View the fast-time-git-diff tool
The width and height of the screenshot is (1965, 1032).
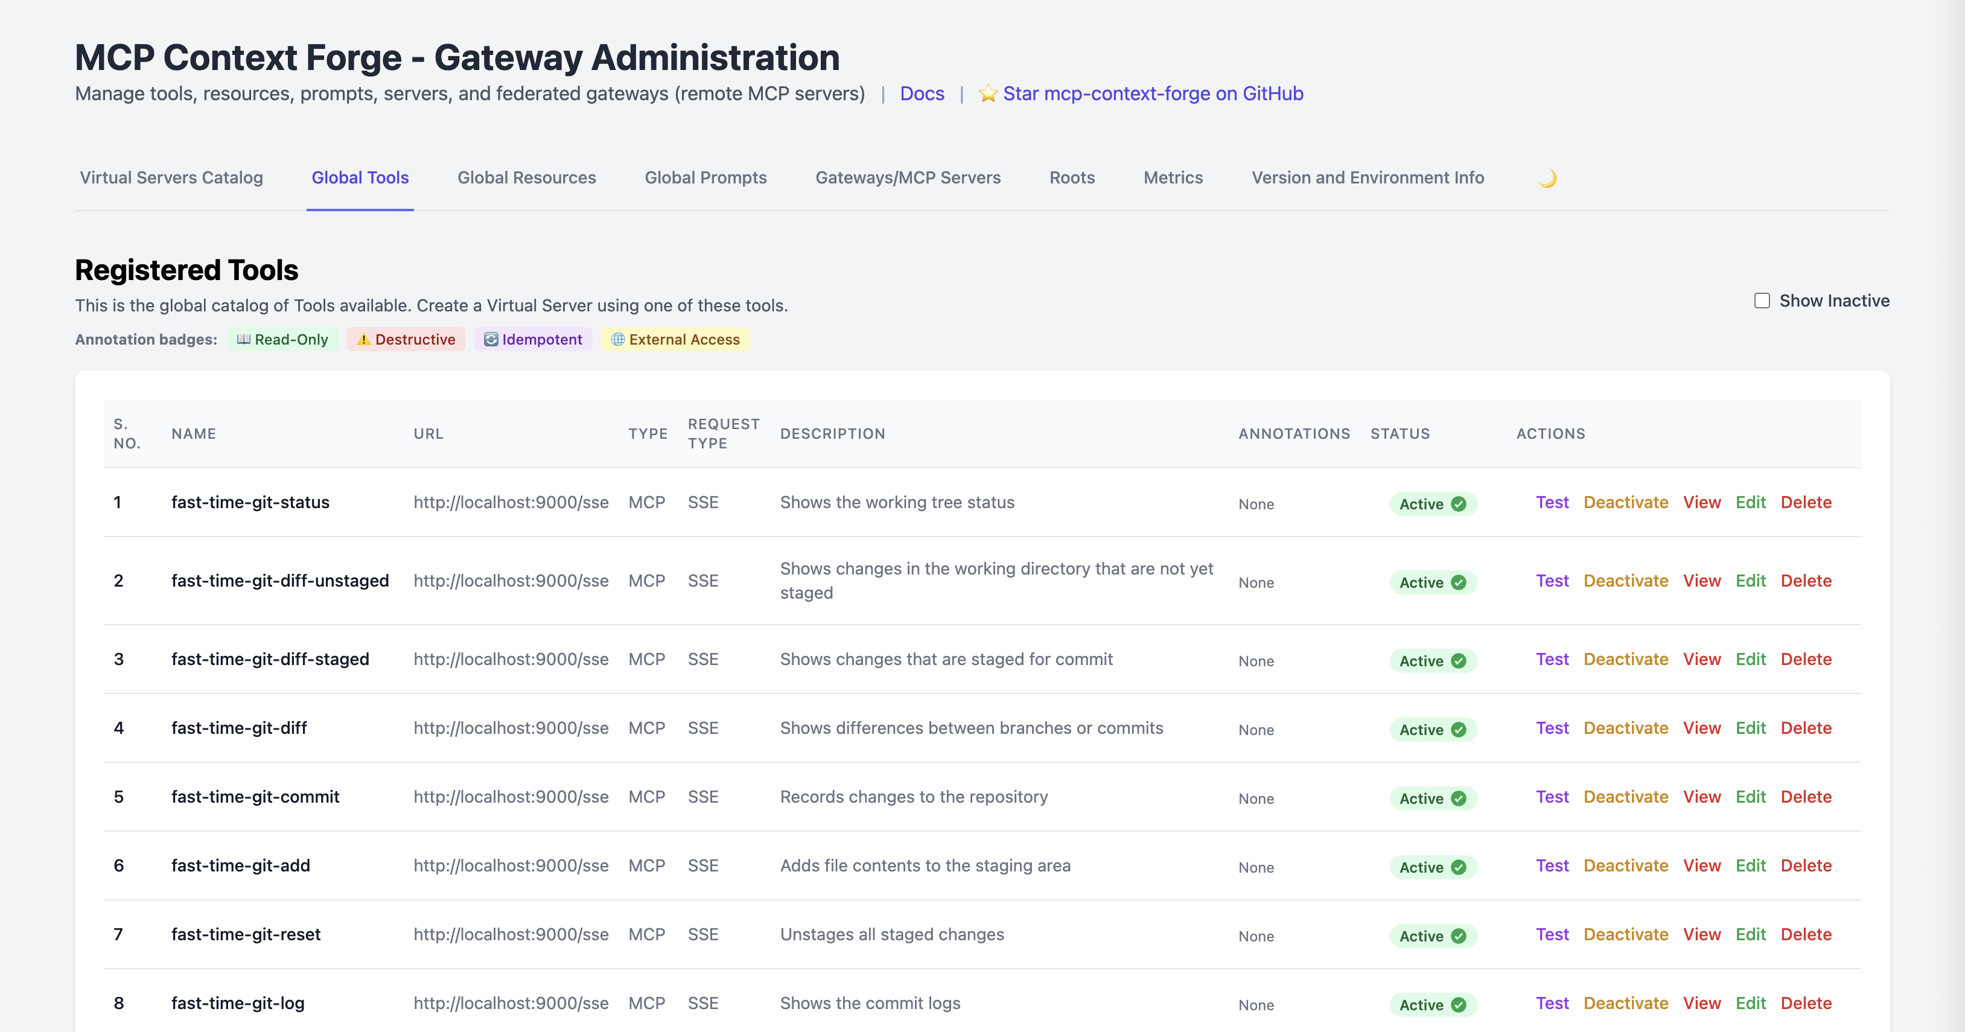[x=1702, y=728]
